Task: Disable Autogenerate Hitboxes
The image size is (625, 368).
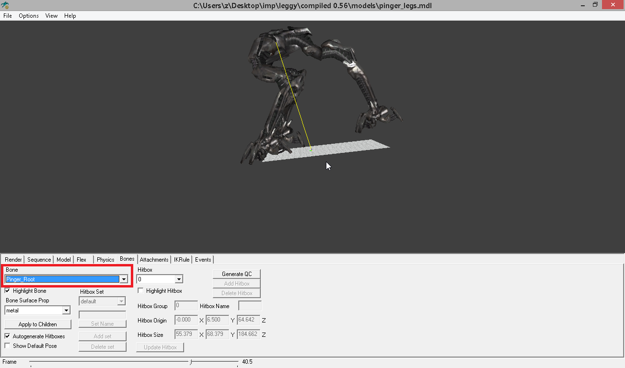Action: [x=7, y=336]
